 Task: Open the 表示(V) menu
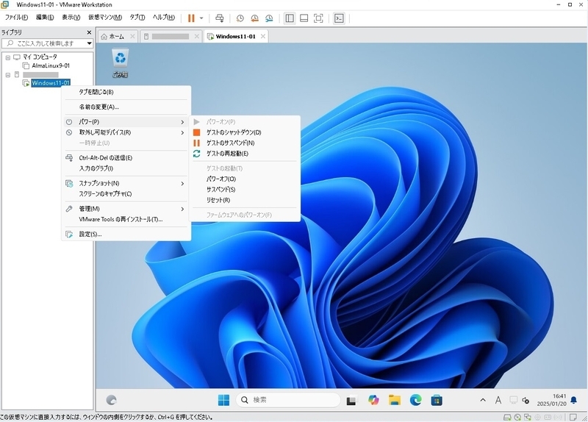tap(71, 18)
